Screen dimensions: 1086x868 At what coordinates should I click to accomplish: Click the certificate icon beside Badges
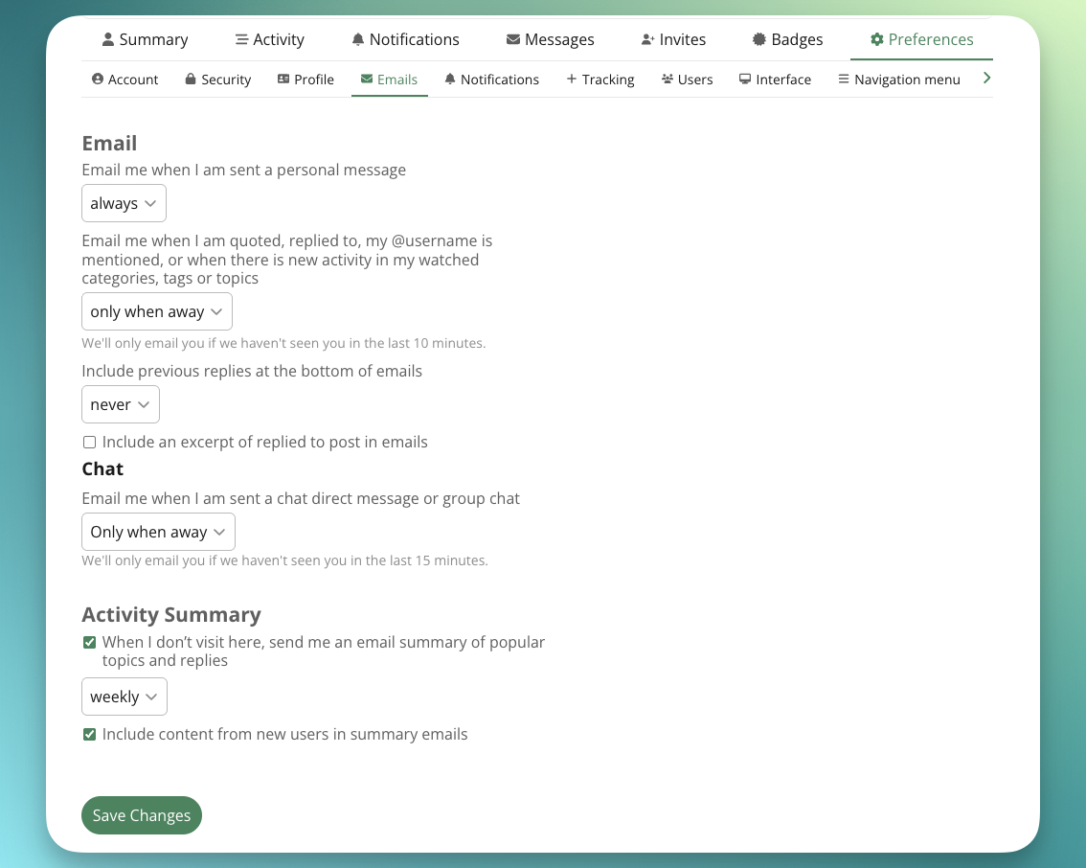[759, 39]
